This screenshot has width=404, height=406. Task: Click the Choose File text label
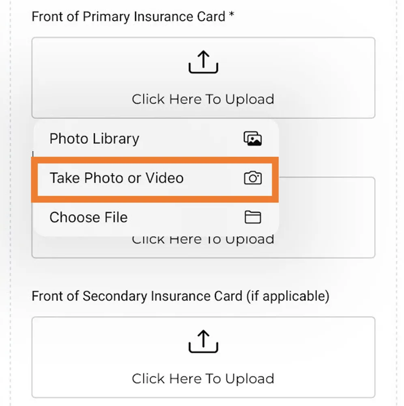[88, 217]
